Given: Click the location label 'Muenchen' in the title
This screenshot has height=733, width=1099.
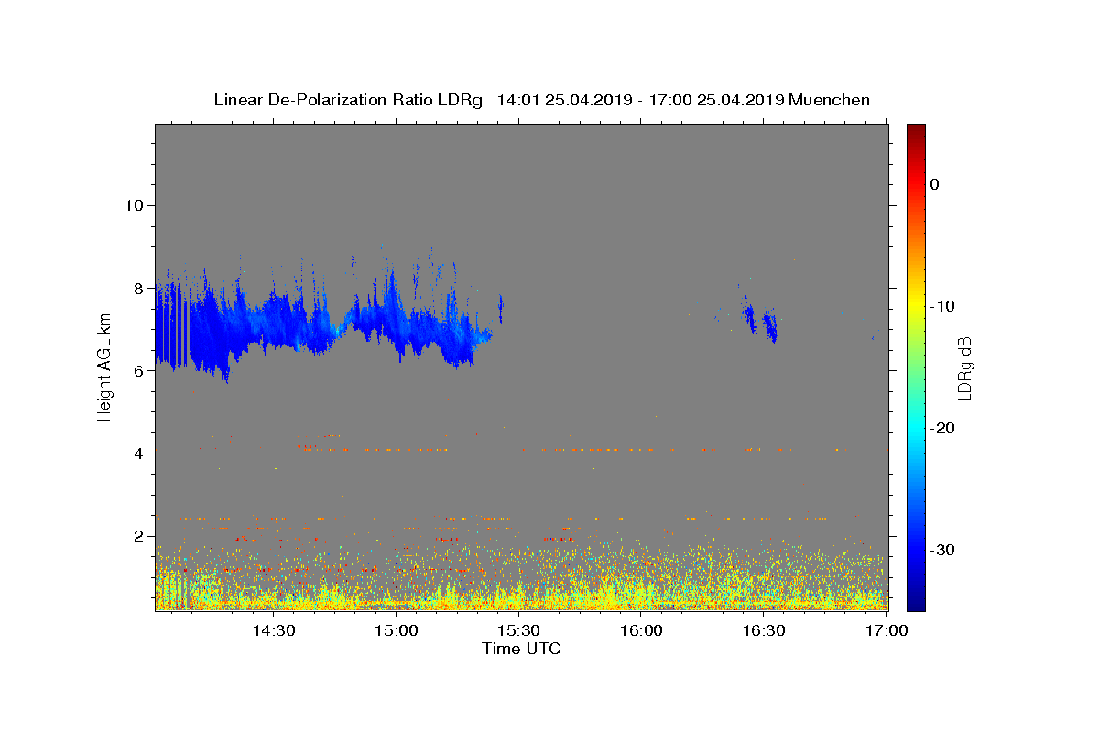Looking at the screenshot, I should (829, 100).
